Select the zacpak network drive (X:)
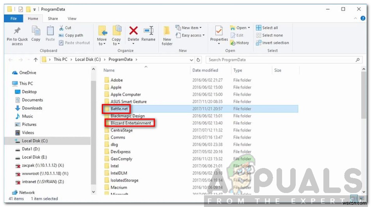This screenshot has height=207, width=371. 39,165
